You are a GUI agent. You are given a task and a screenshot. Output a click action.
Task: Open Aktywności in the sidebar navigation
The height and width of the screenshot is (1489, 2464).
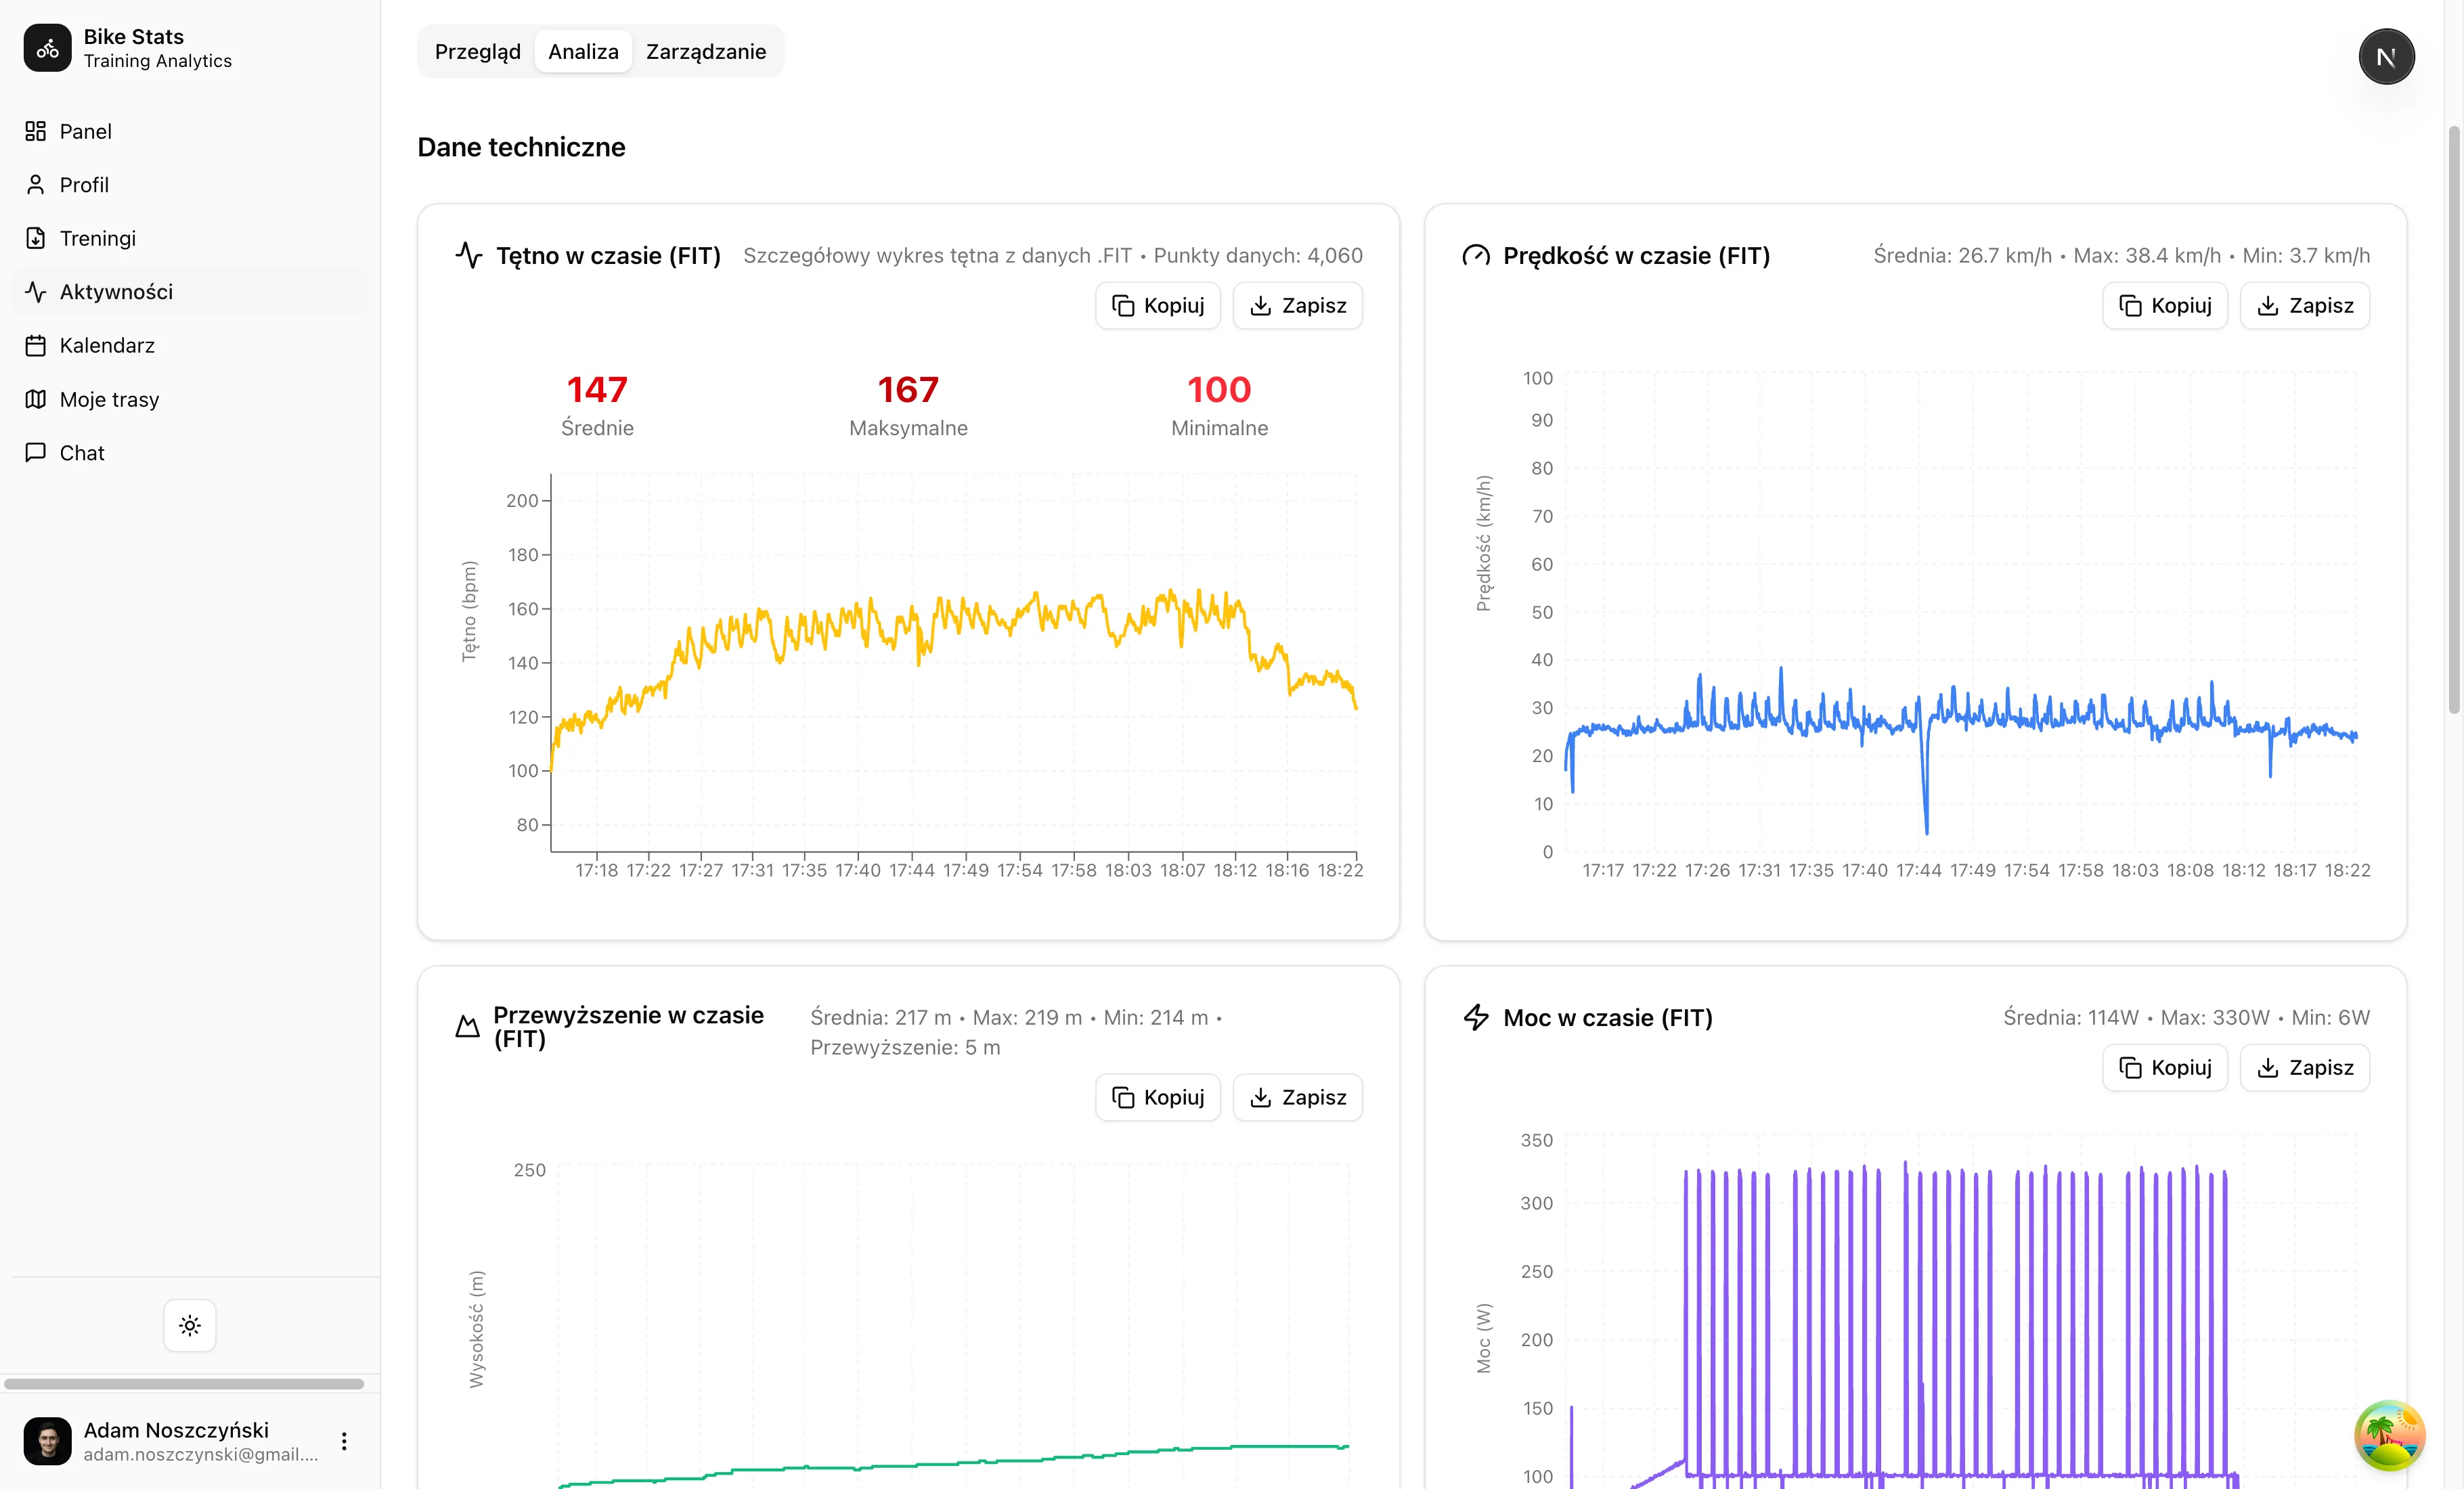point(116,292)
